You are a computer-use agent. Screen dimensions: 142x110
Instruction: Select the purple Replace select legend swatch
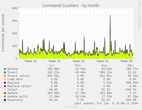pos(5,86)
